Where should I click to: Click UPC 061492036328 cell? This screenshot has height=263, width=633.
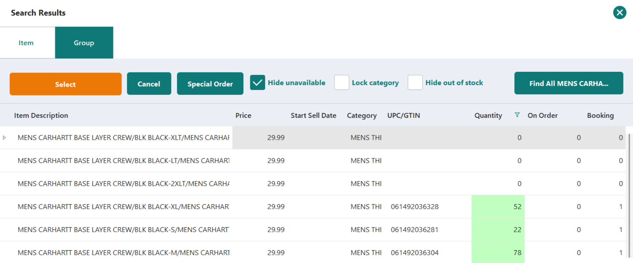(x=415, y=207)
